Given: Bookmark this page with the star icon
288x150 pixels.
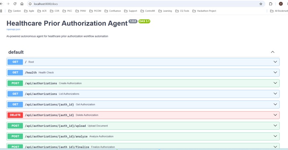Looking at the screenshot, I should click(260, 4).
